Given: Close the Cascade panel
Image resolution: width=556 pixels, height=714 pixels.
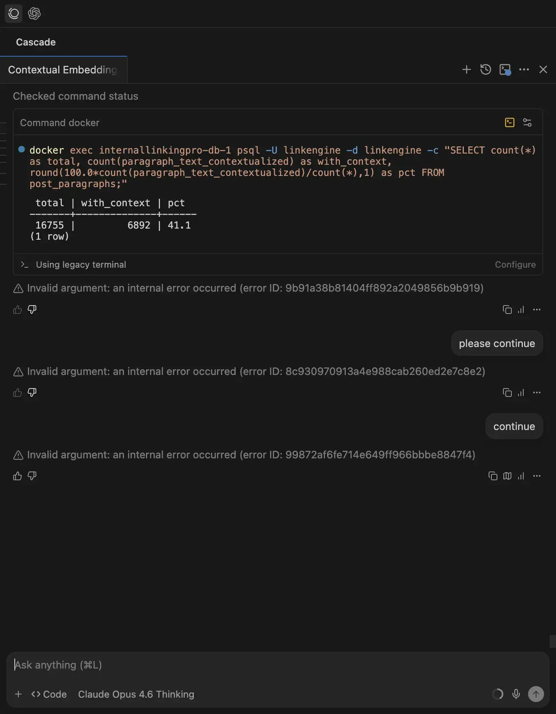Looking at the screenshot, I should click(x=543, y=69).
